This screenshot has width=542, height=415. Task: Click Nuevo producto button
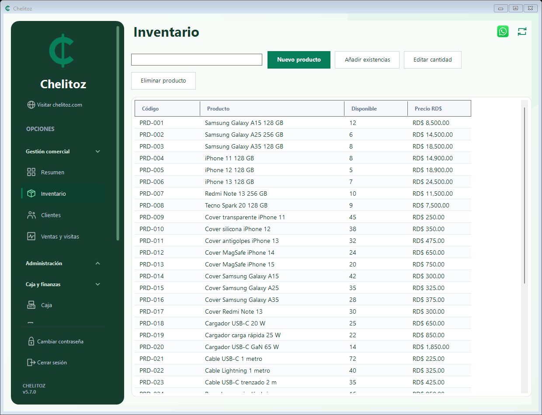tap(299, 59)
